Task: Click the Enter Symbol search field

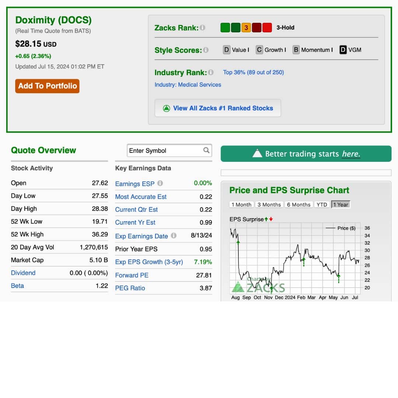Action: 169,150
